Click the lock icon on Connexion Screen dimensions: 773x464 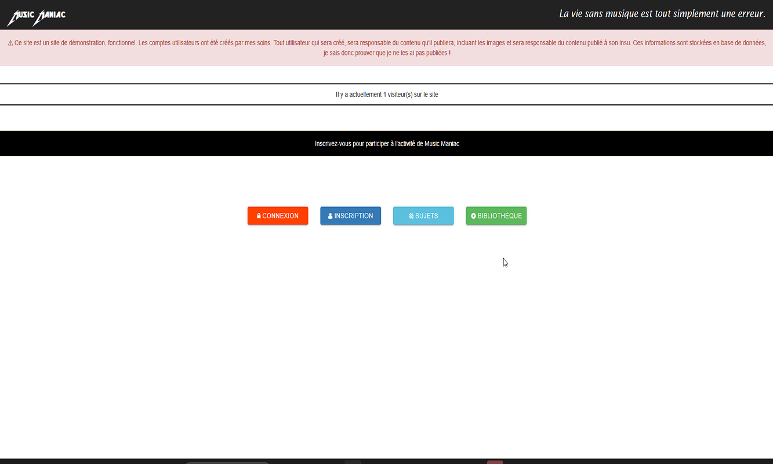[259, 216]
